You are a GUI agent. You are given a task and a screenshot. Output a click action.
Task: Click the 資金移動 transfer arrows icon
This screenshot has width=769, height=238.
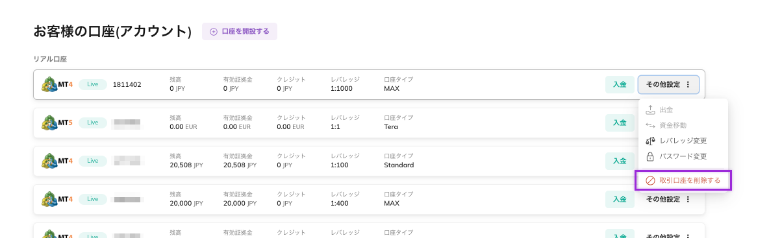(650, 125)
